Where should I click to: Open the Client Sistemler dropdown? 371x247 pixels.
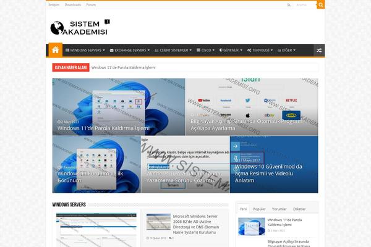click(x=173, y=50)
